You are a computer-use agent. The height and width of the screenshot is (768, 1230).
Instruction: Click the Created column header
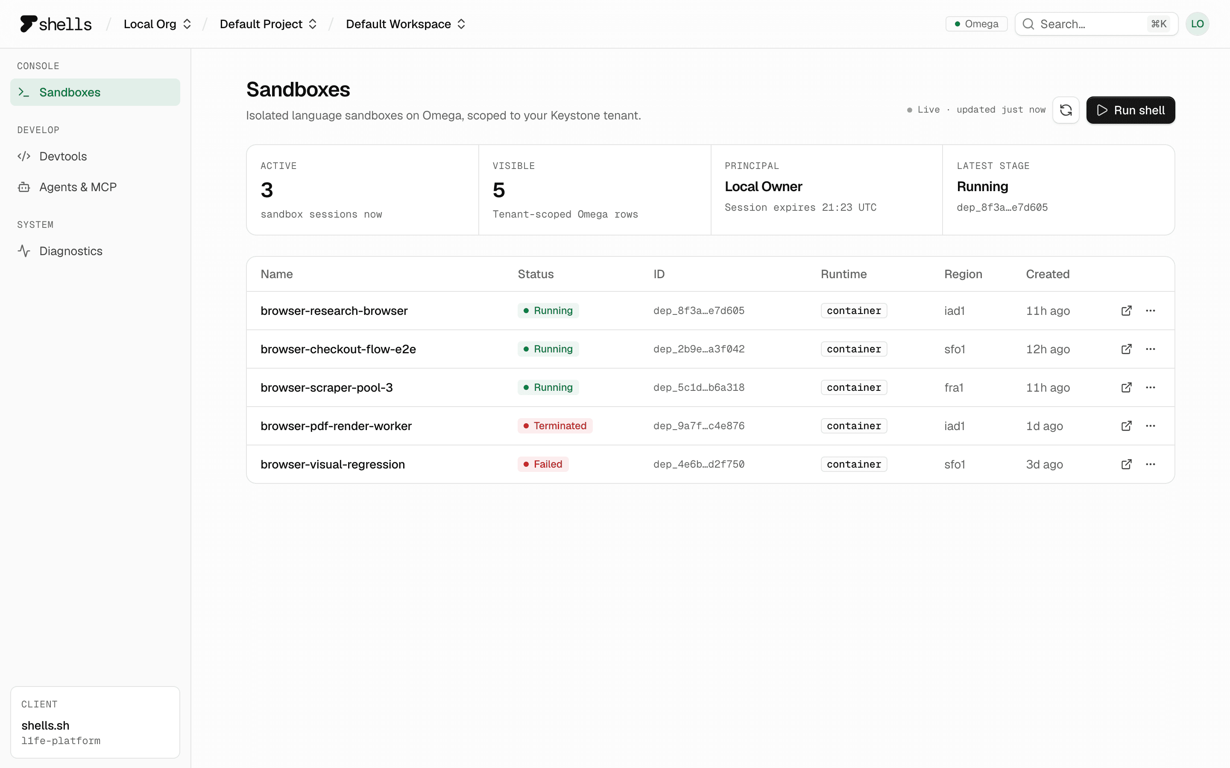tap(1048, 274)
